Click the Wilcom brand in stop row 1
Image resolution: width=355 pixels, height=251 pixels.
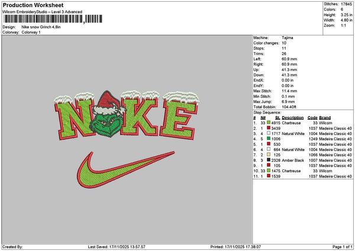pos(325,123)
